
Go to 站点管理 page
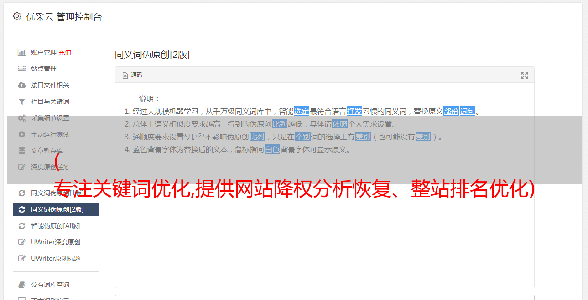pos(56,69)
